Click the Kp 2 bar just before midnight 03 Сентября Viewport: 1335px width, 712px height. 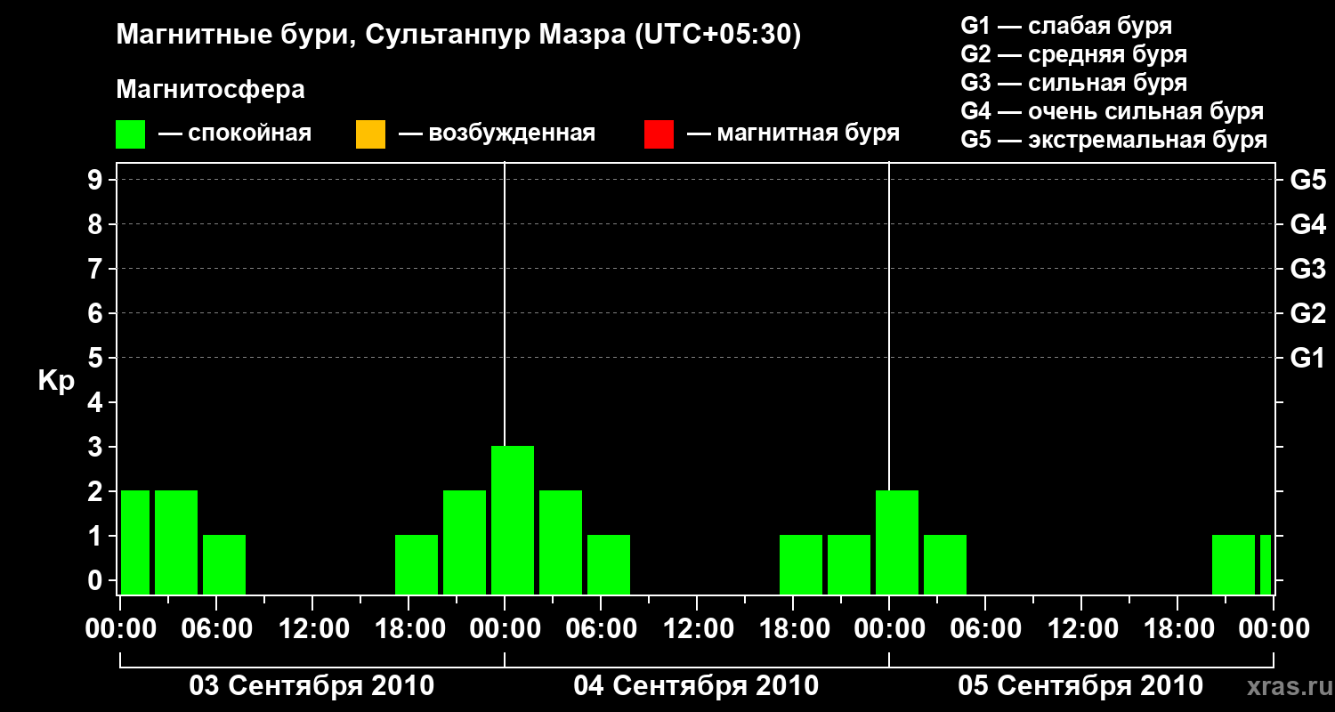[465, 542]
